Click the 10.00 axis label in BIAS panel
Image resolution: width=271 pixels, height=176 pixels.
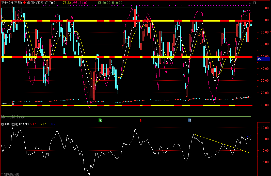(x=265, y=128)
